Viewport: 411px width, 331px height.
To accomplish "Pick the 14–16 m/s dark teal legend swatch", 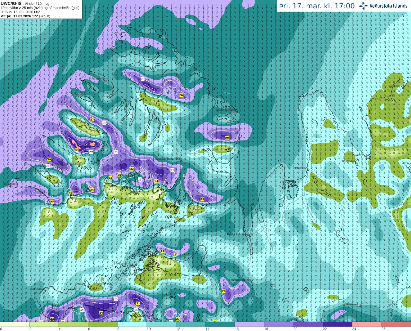I will pos(220,324).
